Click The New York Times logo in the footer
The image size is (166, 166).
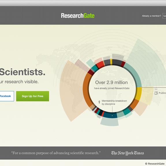128,153
